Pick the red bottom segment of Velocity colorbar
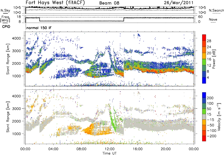Viewport: 224px width, 155px height. pyautogui.click(x=204, y=138)
